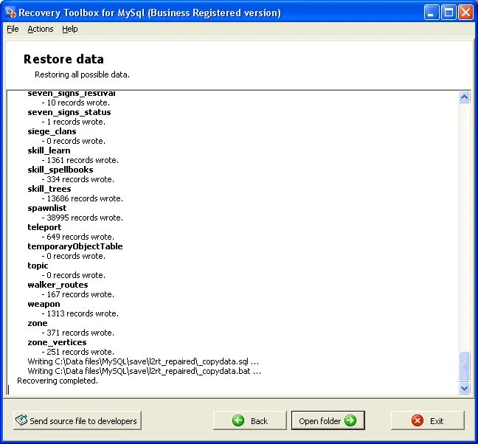This screenshot has width=478, height=444.
Task: Click the zone_vertices table name
Action: click(x=57, y=342)
